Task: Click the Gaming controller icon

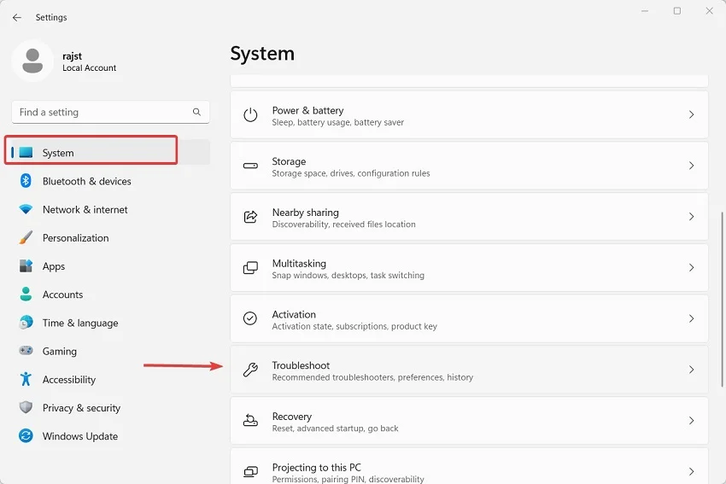Action: (x=26, y=351)
